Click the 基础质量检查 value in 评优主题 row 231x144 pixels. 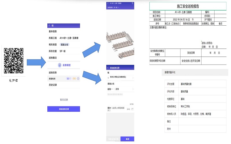coord(186,84)
